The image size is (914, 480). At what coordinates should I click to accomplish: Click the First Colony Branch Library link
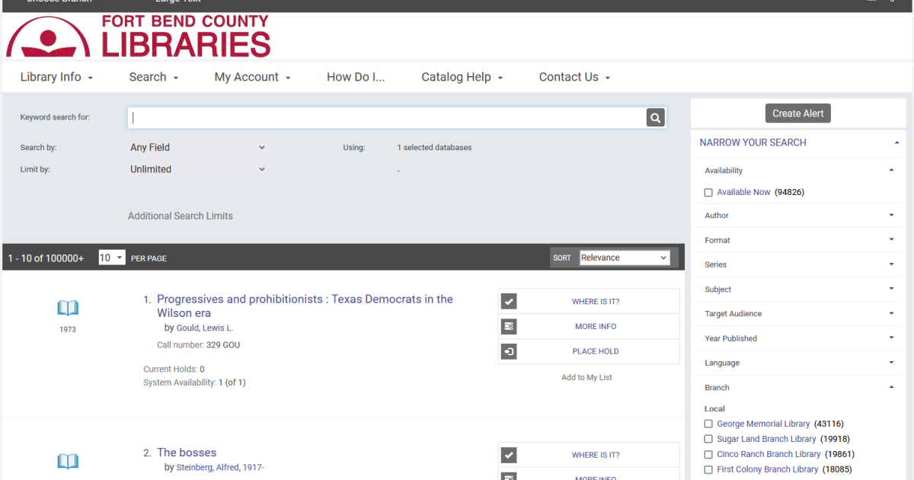point(767,469)
